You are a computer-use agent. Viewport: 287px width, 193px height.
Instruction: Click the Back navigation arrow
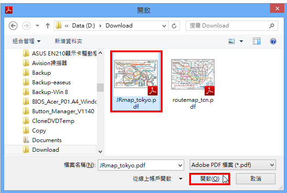[x=13, y=26]
